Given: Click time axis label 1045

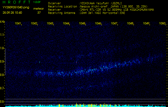Looking at the screenshot, I should click(x=82, y=23).
